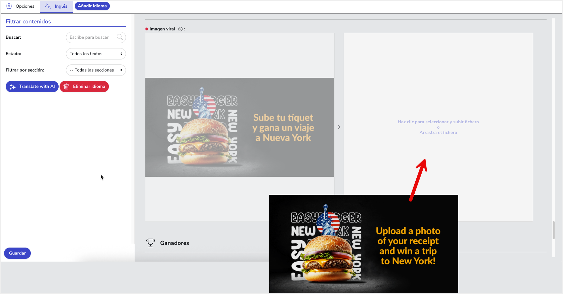The image size is (563, 294).
Task: Click the trash icon on Eliminar idioma
Action: [x=66, y=87]
